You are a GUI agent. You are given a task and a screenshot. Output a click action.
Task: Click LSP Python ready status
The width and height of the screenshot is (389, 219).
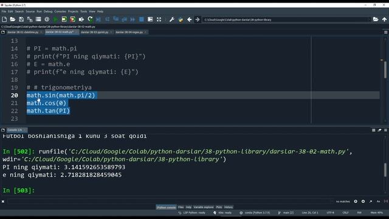click(x=192, y=213)
